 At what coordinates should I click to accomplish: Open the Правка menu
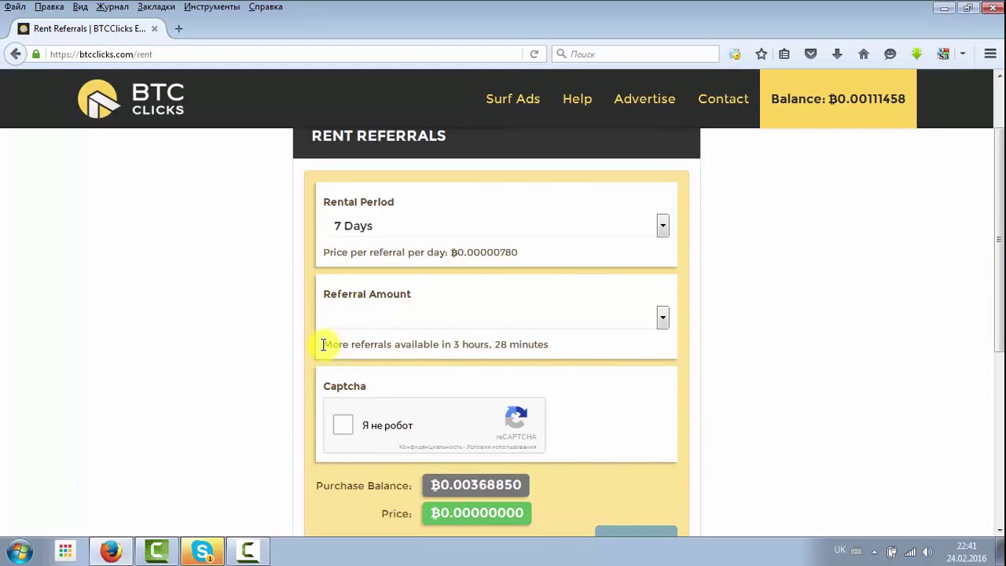click(49, 6)
